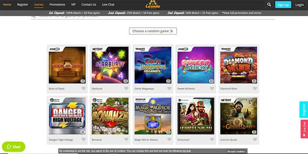308x154 pixels.
Task: Open the Genie Jackpots Megaways thumbnail
Action: pos(153,65)
